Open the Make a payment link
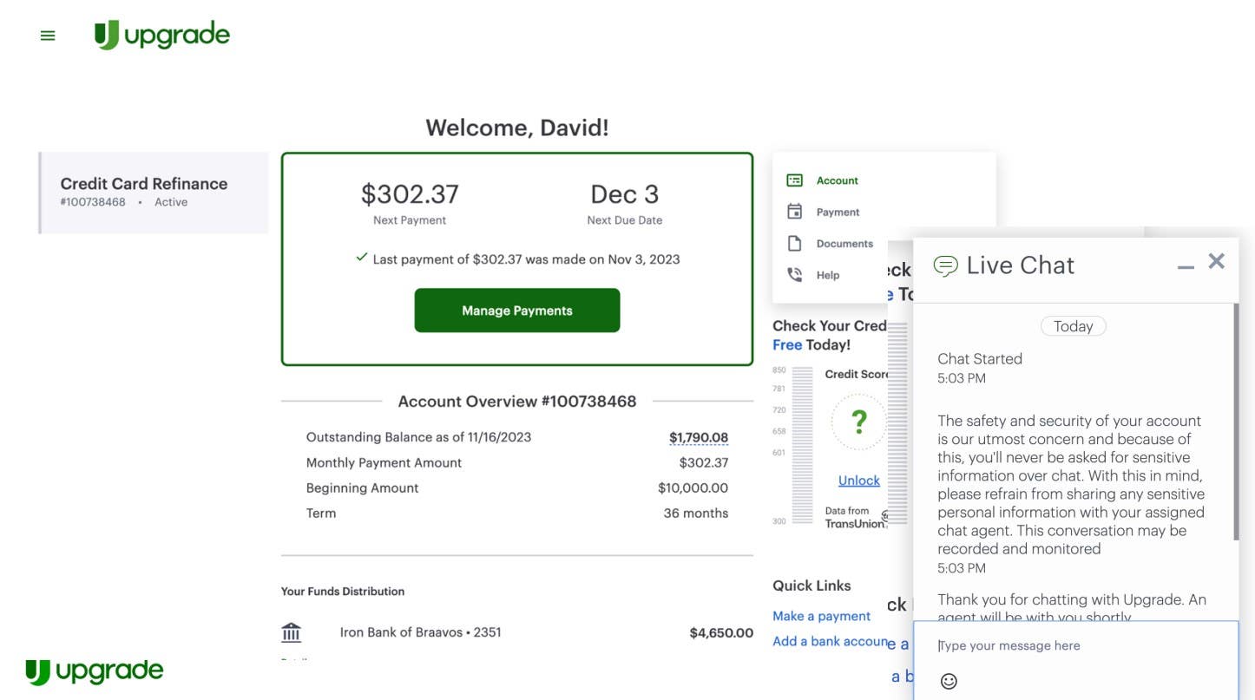This screenshot has height=700, width=1255. point(821,616)
